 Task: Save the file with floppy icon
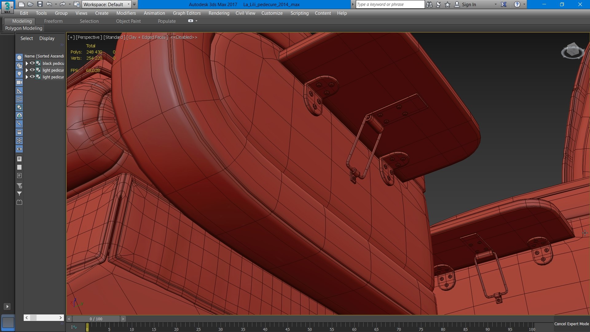coord(40,4)
